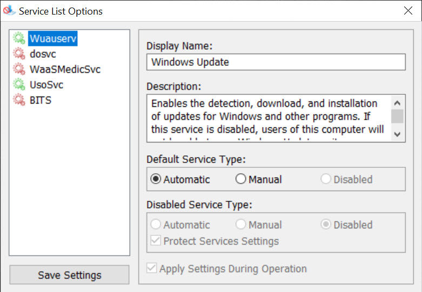Choose the WaaSMedicSvc service entry
Screen dimensions: 422x292
pyautogui.click(x=65, y=70)
